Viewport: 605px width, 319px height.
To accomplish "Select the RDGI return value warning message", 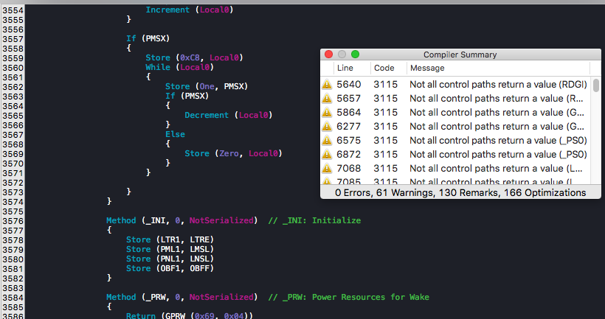I will point(498,85).
